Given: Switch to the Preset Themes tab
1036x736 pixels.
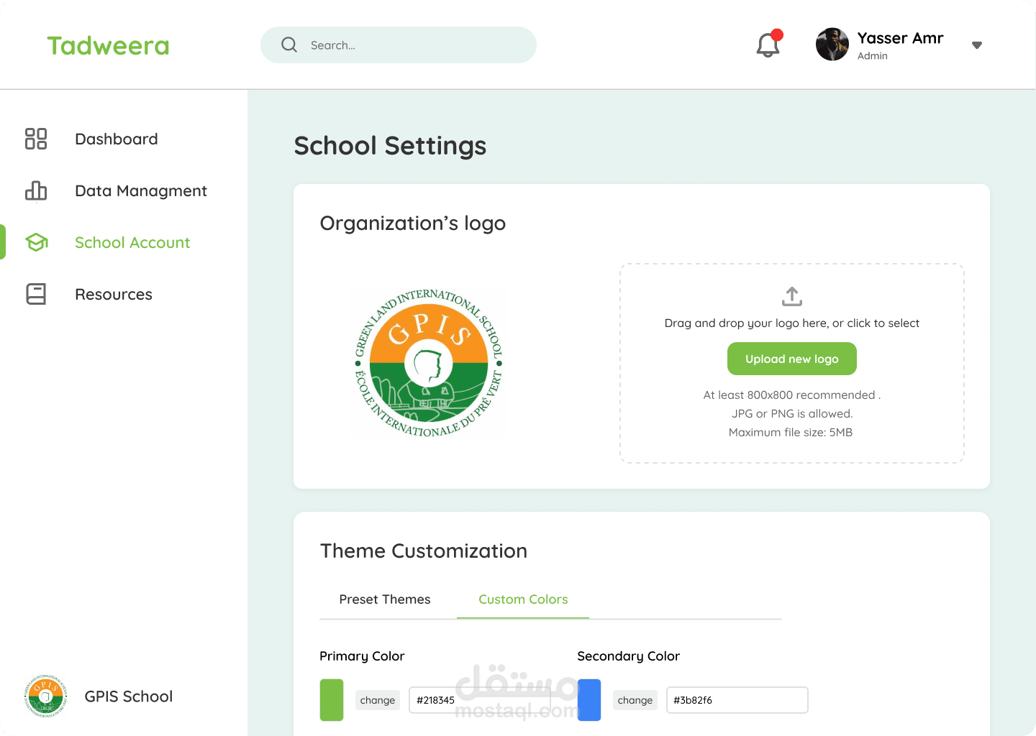Looking at the screenshot, I should tap(385, 599).
